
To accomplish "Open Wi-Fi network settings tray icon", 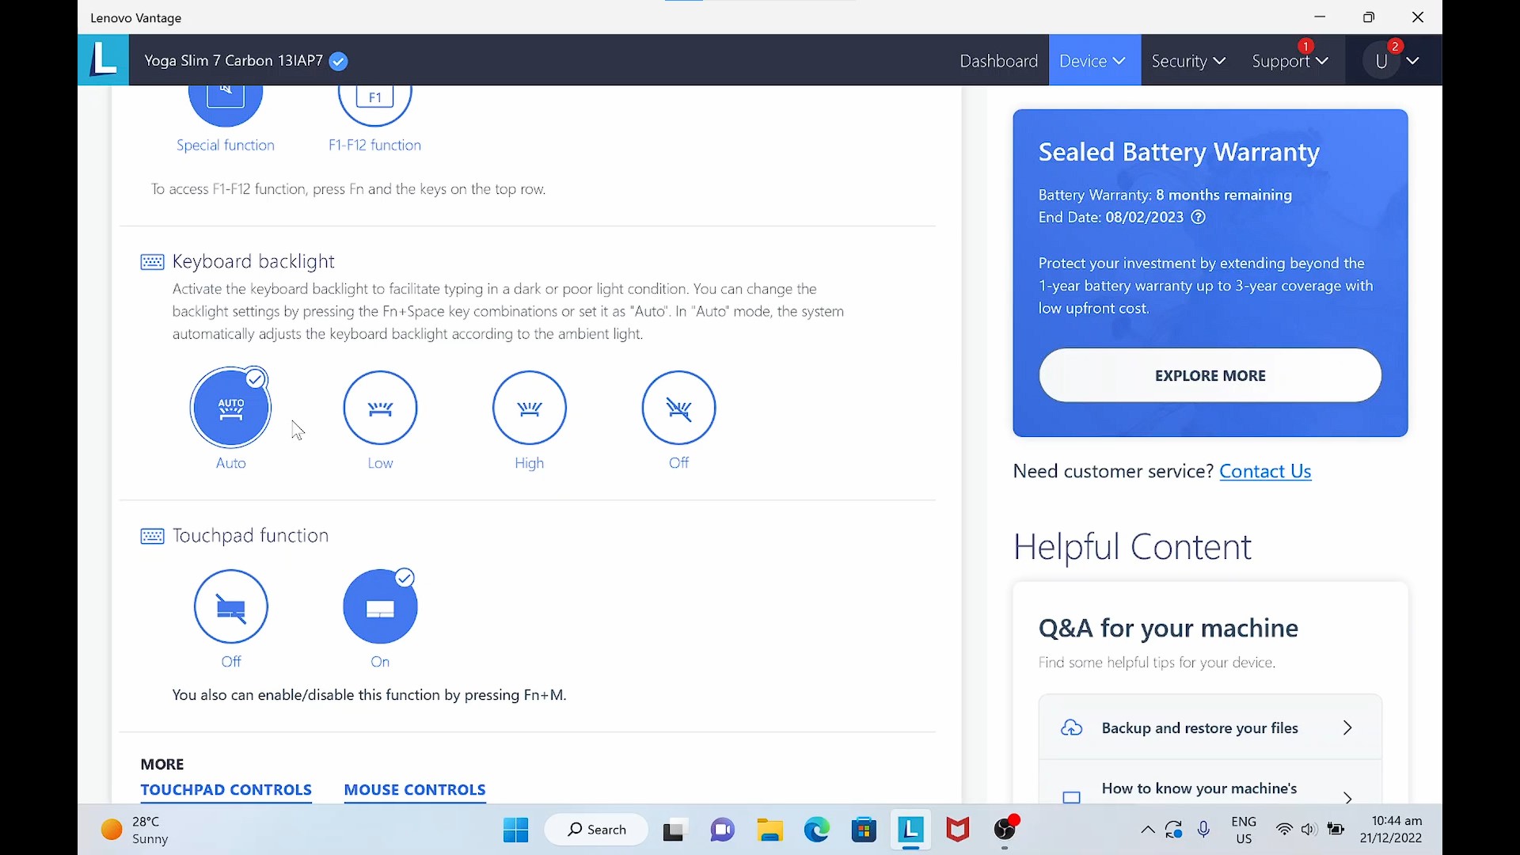I will click(x=1284, y=830).
